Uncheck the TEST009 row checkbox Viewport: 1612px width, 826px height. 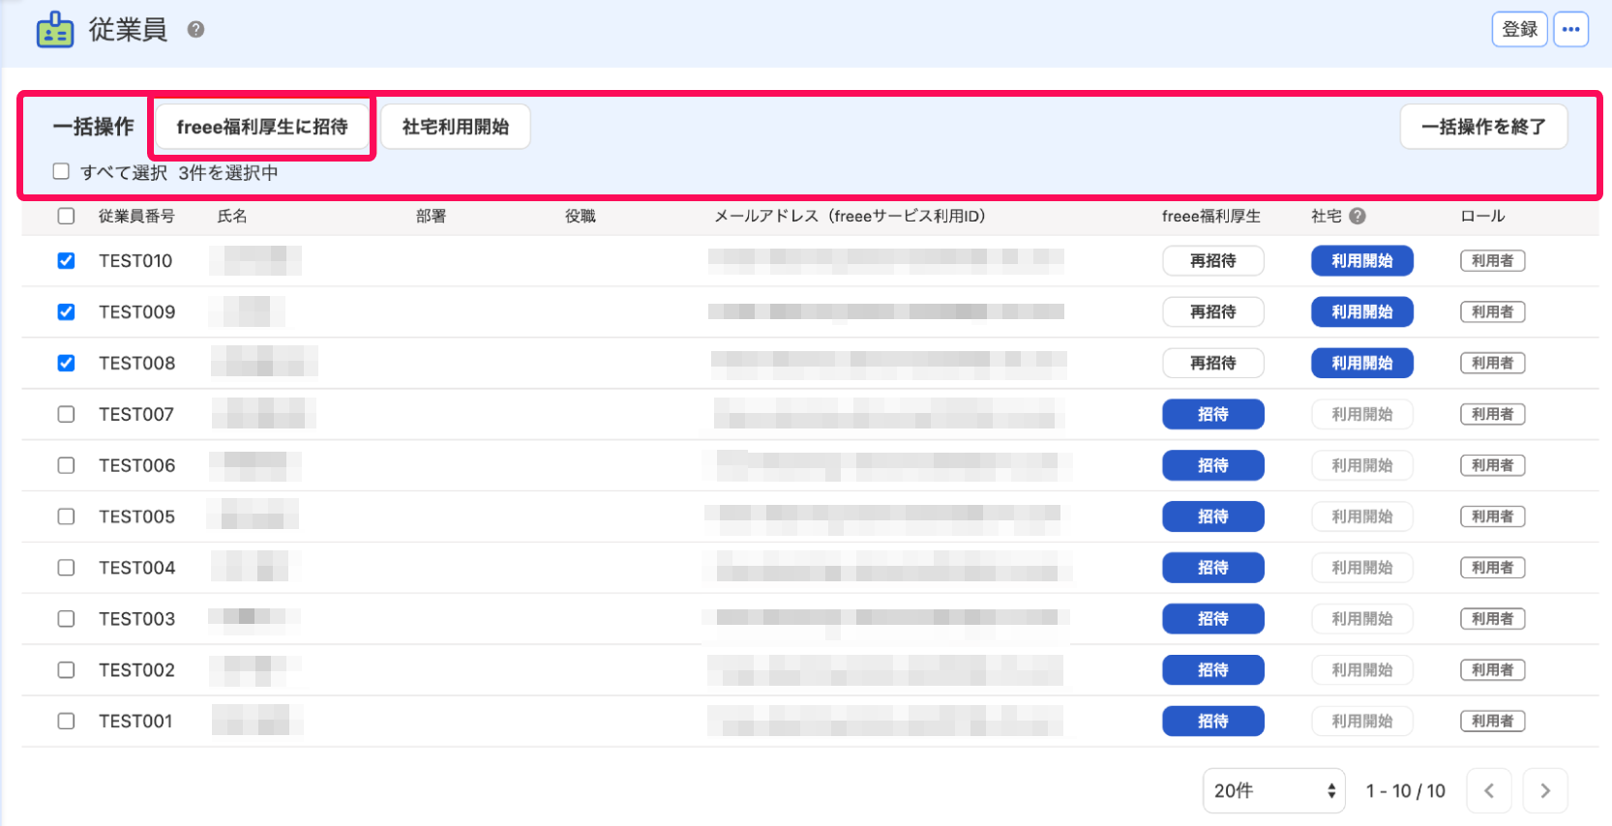coord(66,311)
